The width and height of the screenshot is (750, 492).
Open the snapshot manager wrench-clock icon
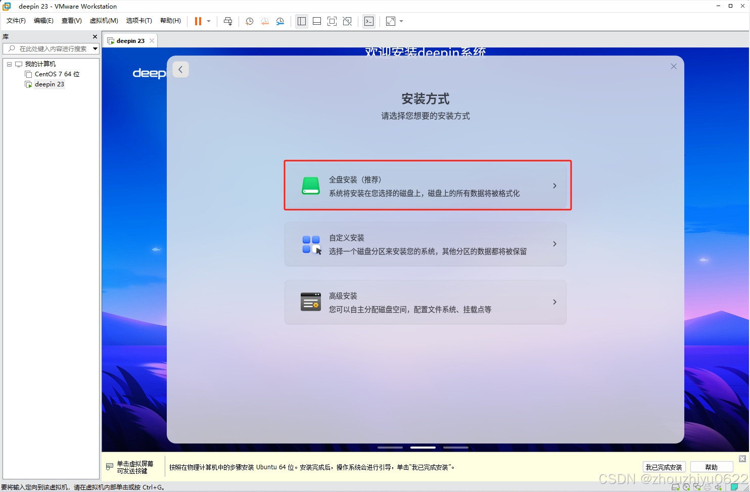[x=280, y=21]
